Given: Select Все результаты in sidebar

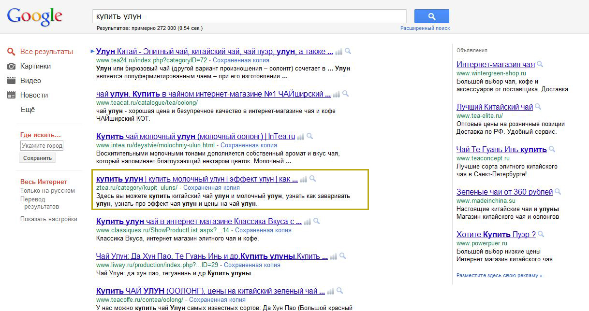Looking at the screenshot, I should click(46, 52).
